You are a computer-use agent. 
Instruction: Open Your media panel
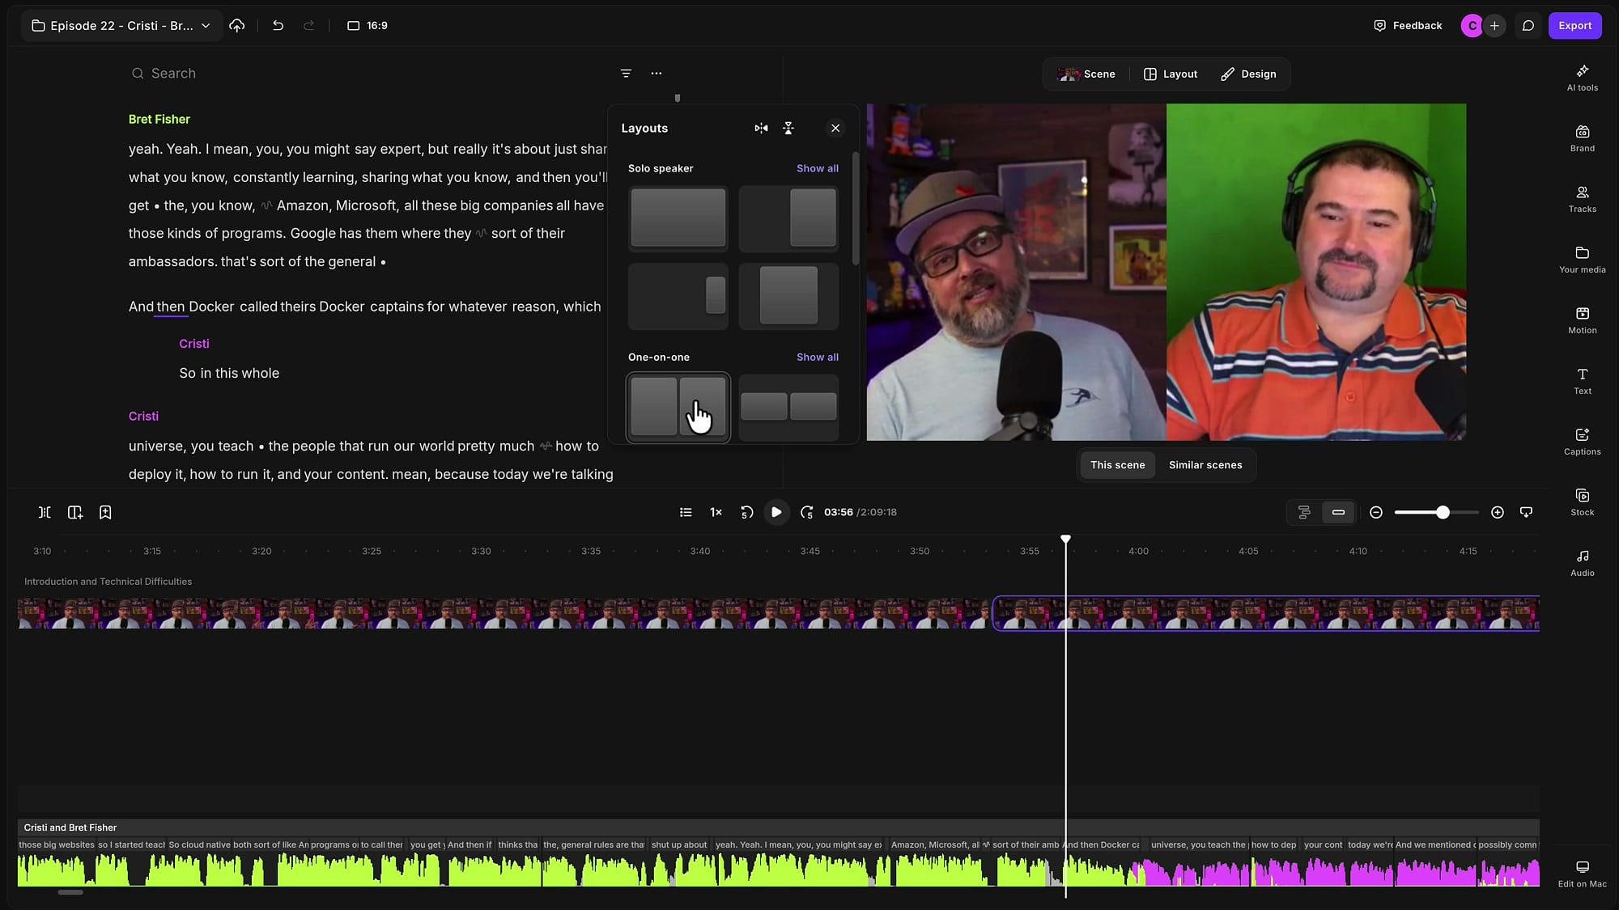pos(1582,260)
